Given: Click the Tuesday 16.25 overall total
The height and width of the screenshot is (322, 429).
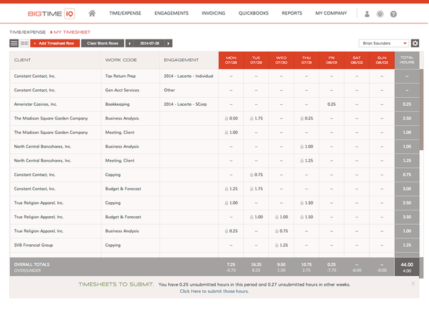Looking at the screenshot, I should coord(256,265).
